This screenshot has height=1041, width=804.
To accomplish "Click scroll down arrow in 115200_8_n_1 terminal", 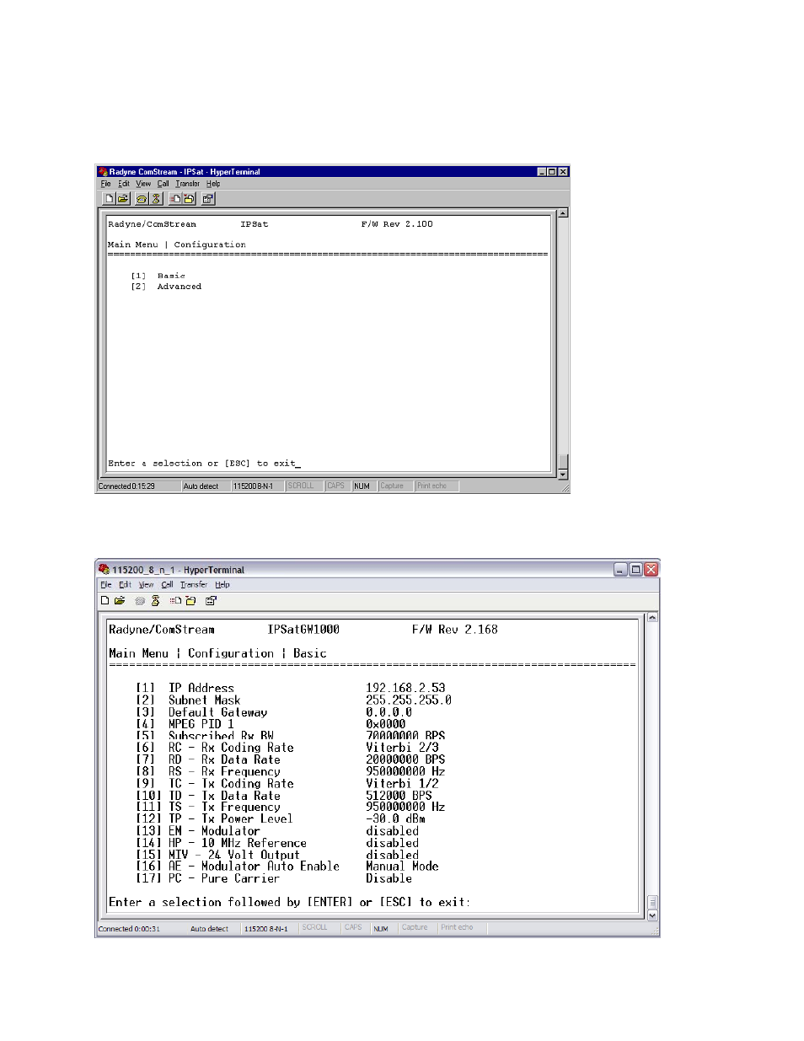I will 652,915.
